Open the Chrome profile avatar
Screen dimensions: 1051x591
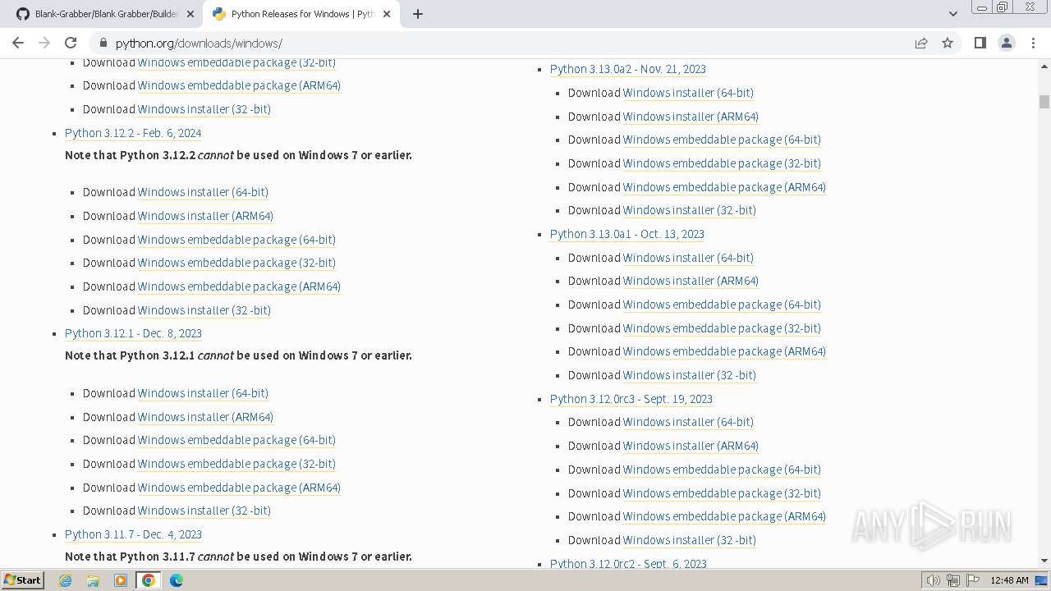tap(1007, 43)
